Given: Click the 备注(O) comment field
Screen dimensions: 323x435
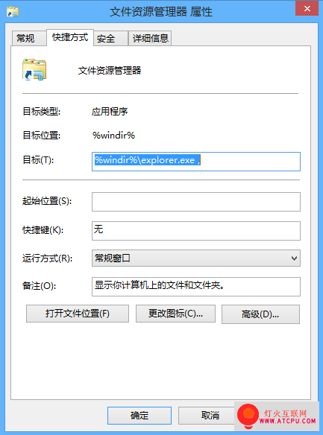Looking at the screenshot, I should coord(195,287).
